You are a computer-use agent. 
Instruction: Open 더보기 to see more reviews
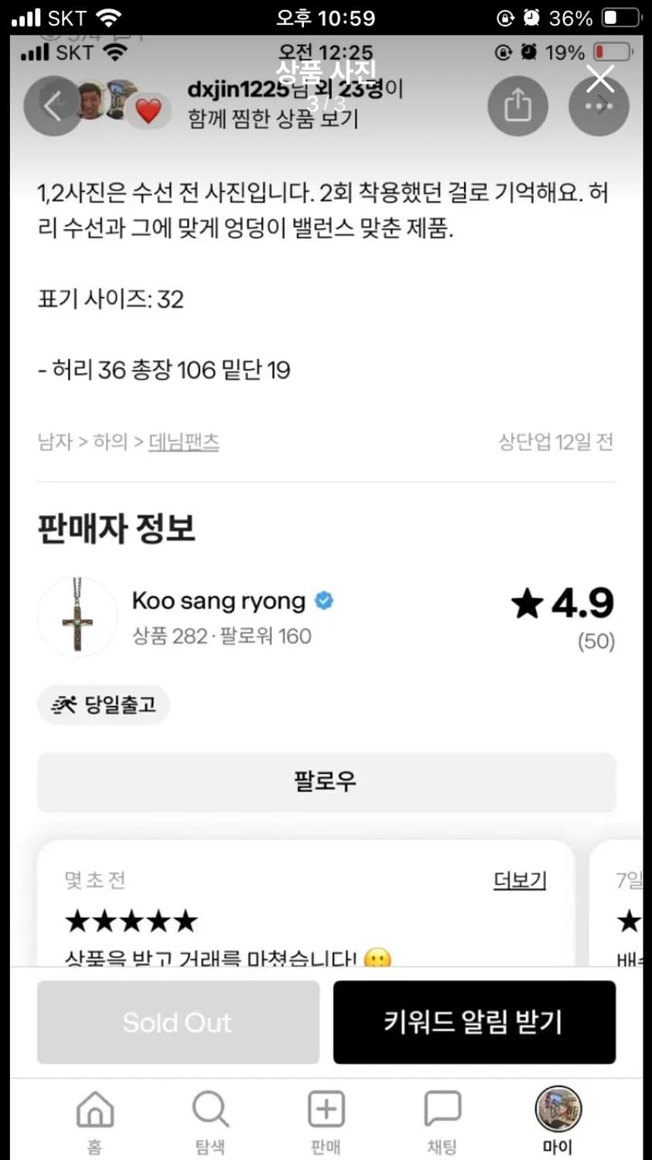tap(519, 880)
